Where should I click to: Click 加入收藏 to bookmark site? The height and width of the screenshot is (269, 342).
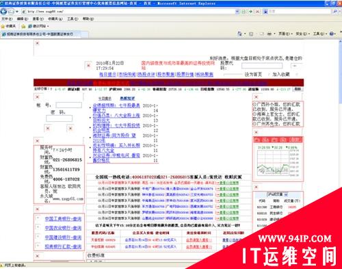(x=281, y=75)
